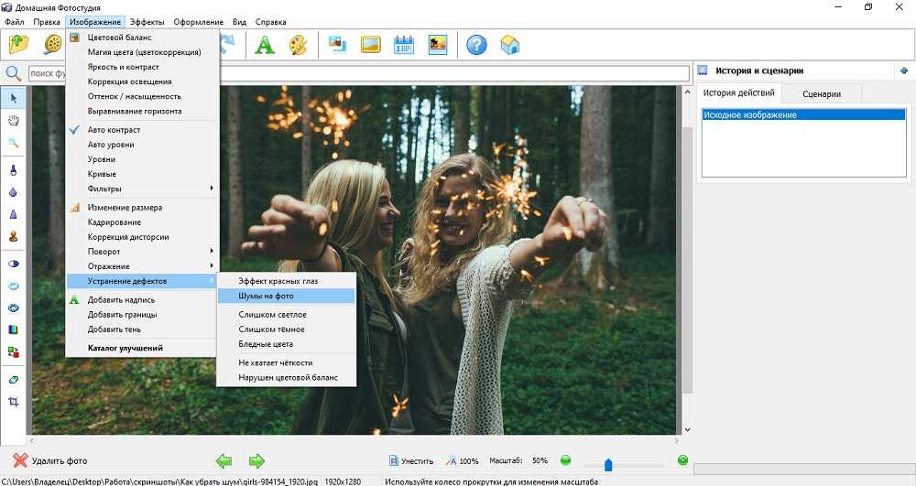Screen dimensions: 916x486
Task: Open the Эффекты menu
Action: [x=147, y=20]
